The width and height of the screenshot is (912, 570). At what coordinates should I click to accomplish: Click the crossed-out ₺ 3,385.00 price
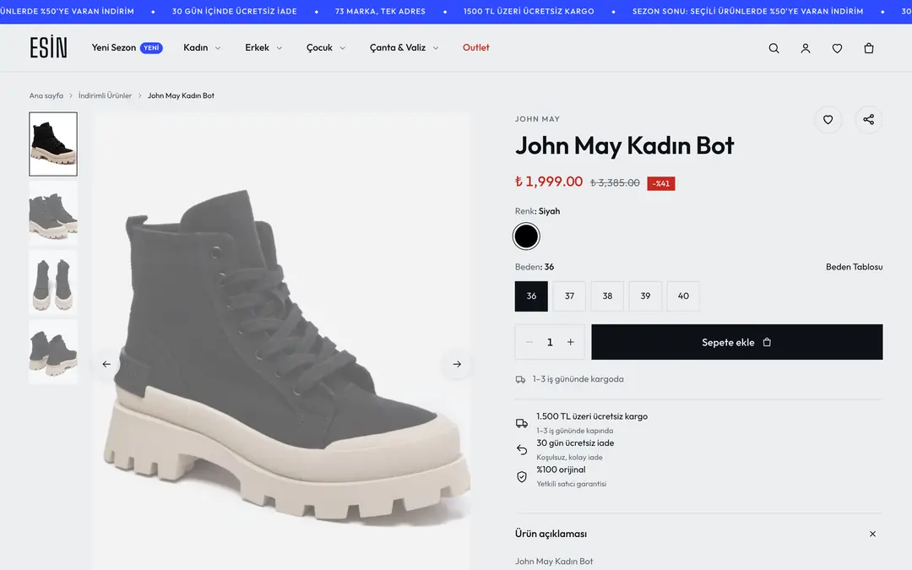(615, 182)
